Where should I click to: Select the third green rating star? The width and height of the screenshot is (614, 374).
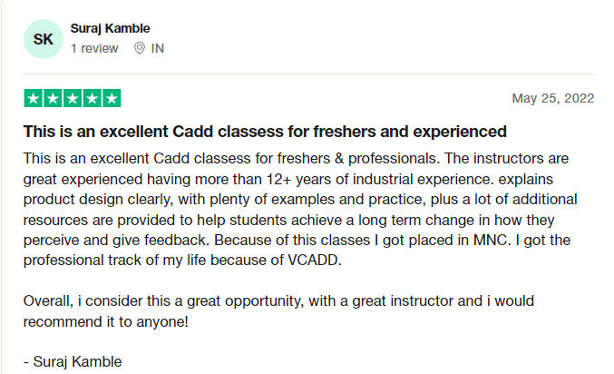click(72, 98)
